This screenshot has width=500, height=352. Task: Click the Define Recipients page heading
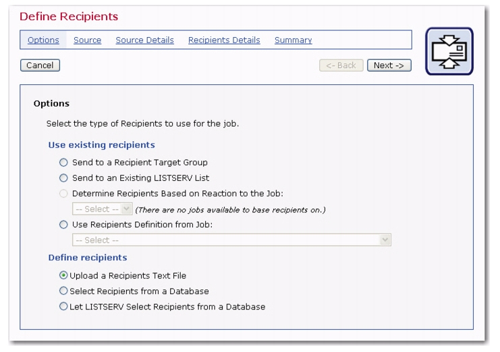(69, 16)
